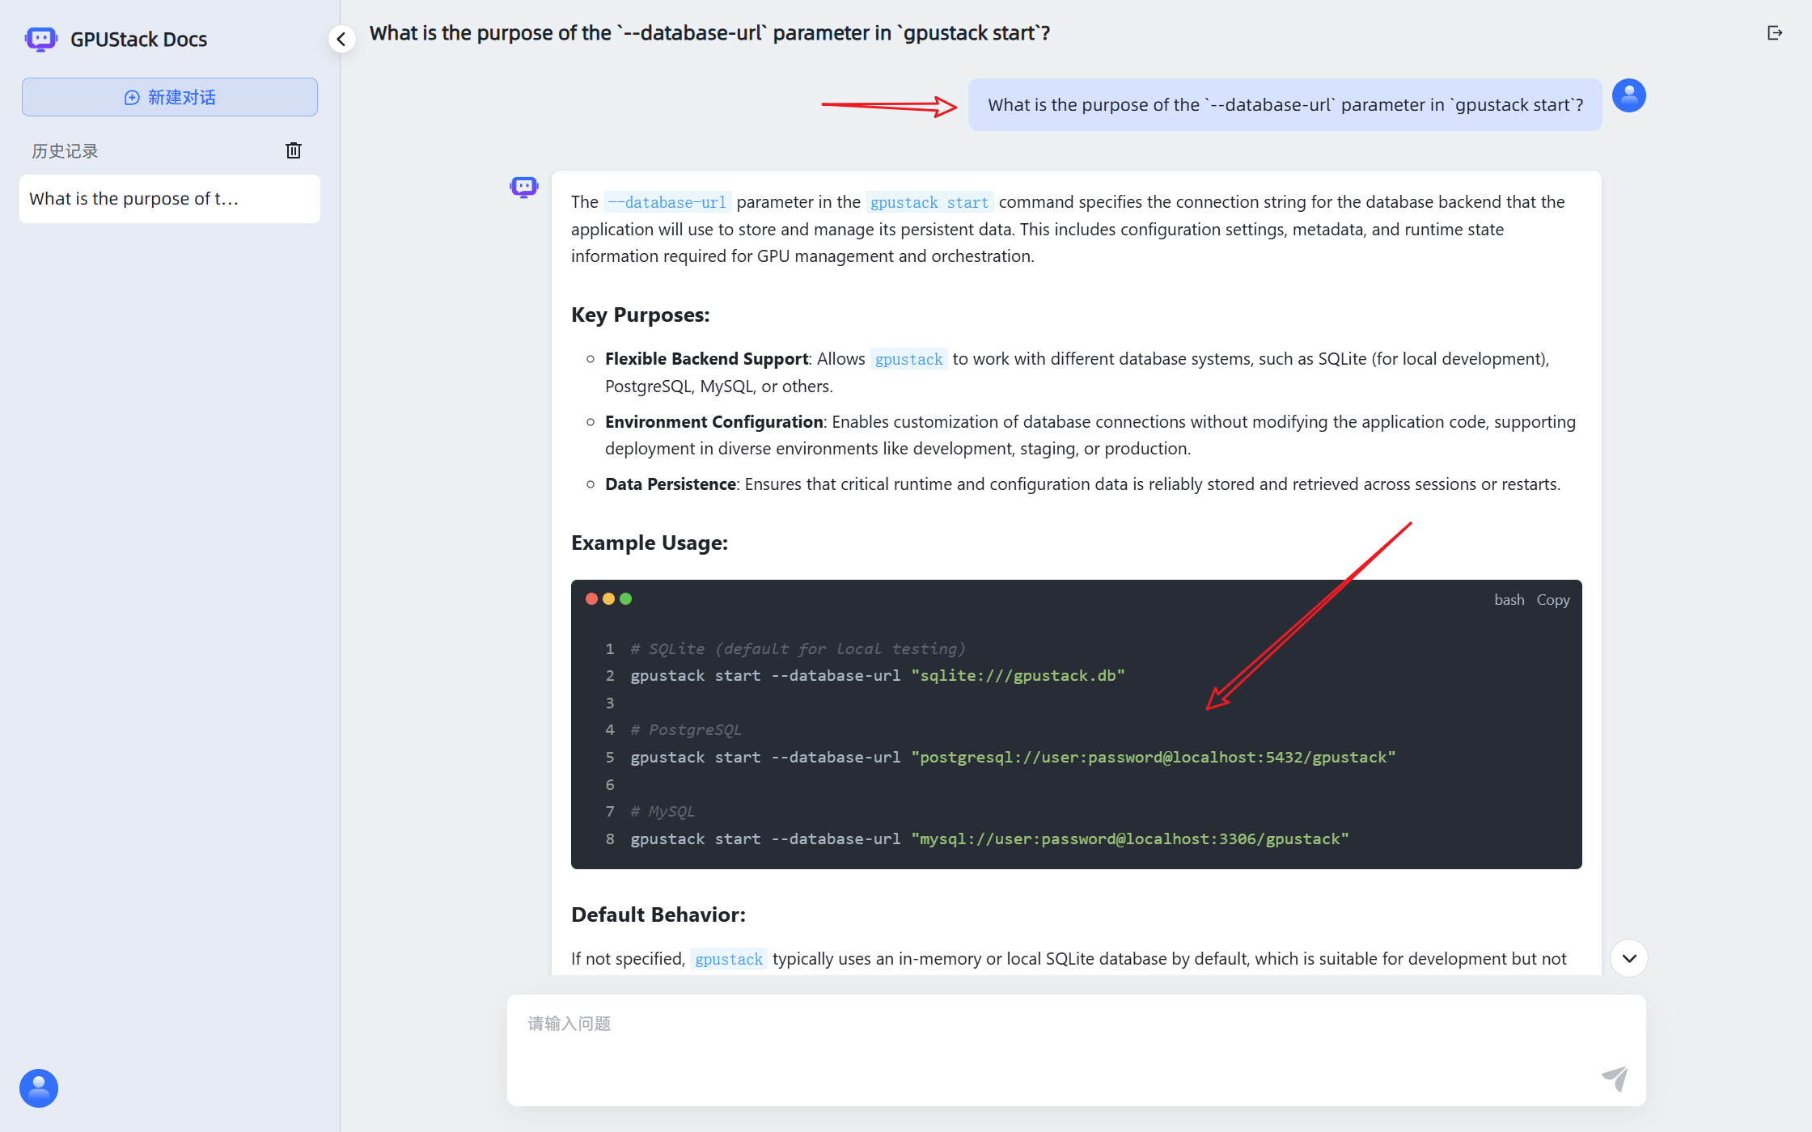This screenshot has width=1812, height=1132.
Task: Click the GPUStack Docs robot logo
Action: 40,39
